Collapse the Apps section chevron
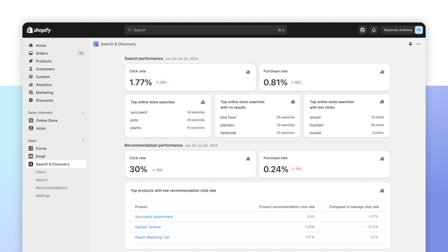448x252 pixels. click(x=83, y=140)
